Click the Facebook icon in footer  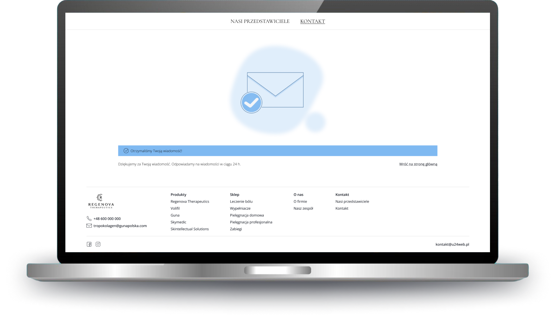pos(89,244)
